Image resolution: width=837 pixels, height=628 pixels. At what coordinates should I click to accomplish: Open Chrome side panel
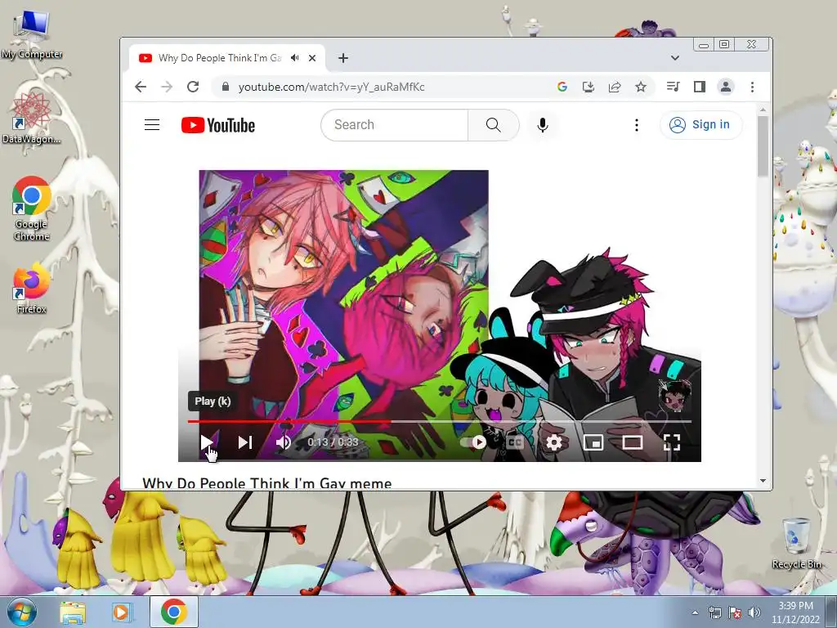click(700, 87)
